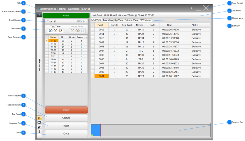
Task: Expand the Test Settings side panel arrow
Action: click(39, 15)
